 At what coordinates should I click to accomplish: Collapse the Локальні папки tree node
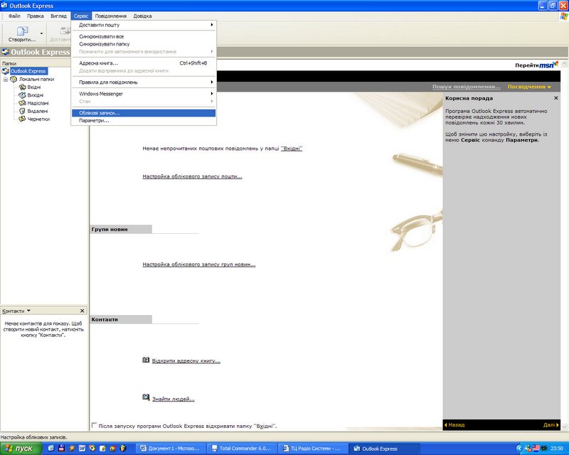pos(6,80)
